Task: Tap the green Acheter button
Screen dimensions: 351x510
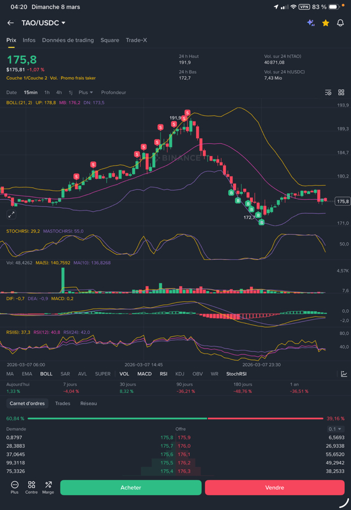Action: pos(131,487)
